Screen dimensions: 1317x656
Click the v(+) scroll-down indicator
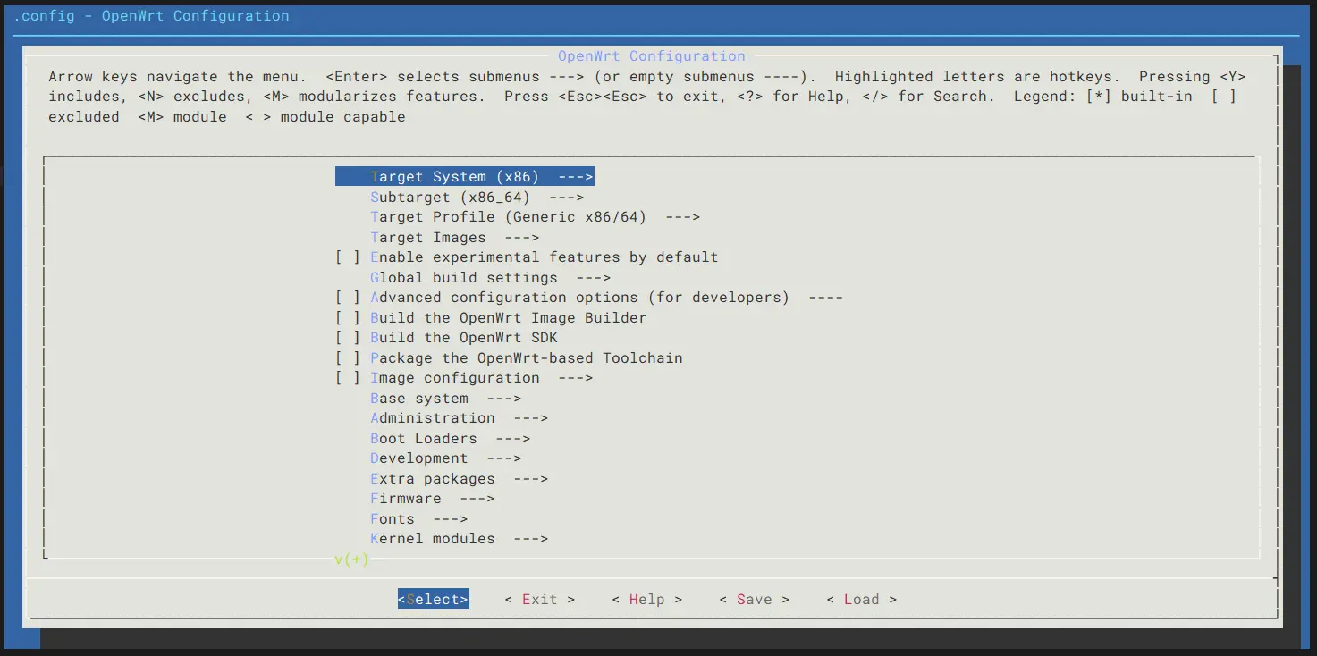point(351,559)
